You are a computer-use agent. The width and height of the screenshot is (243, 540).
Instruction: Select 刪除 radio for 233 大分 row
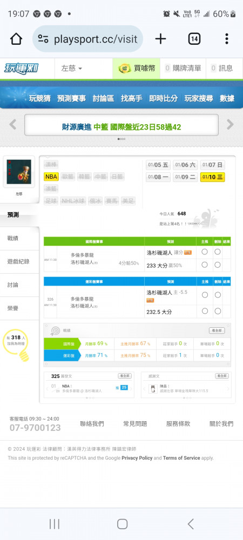(218, 265)
